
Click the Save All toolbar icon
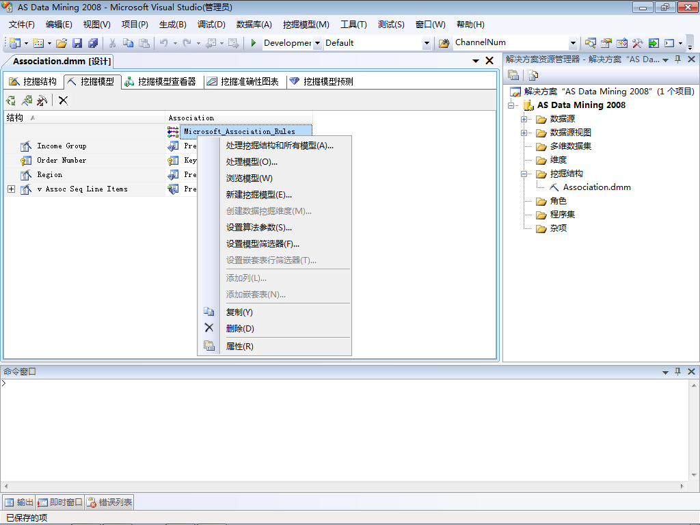[93, 43]
